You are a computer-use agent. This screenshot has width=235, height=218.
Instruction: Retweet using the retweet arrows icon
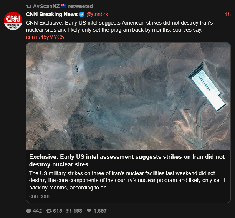click(x=49, y=211)
